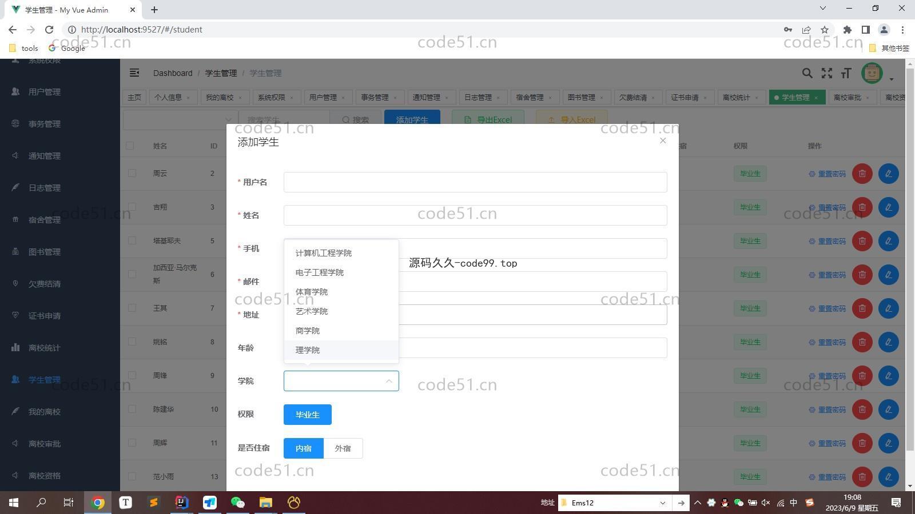The height and width of the screenshot is (514, 915).
Task: Click into the 用户名 input field
Action: [475, 182]
